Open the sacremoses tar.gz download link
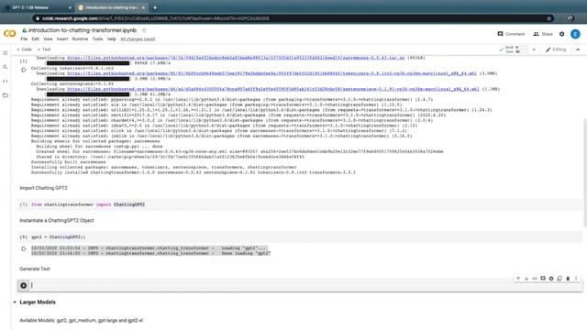587x330 pixels. (236, 58)
